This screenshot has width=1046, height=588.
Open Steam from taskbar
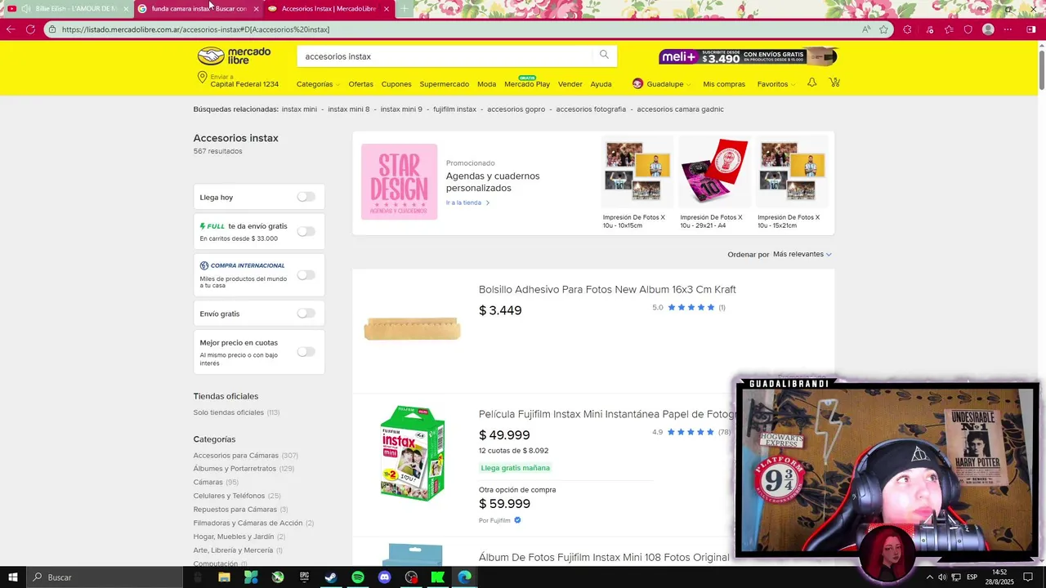click(x=331, y=577)
